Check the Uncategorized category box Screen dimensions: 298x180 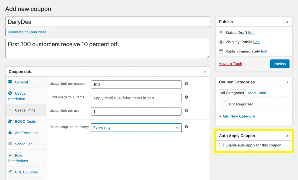pos(225,104)
